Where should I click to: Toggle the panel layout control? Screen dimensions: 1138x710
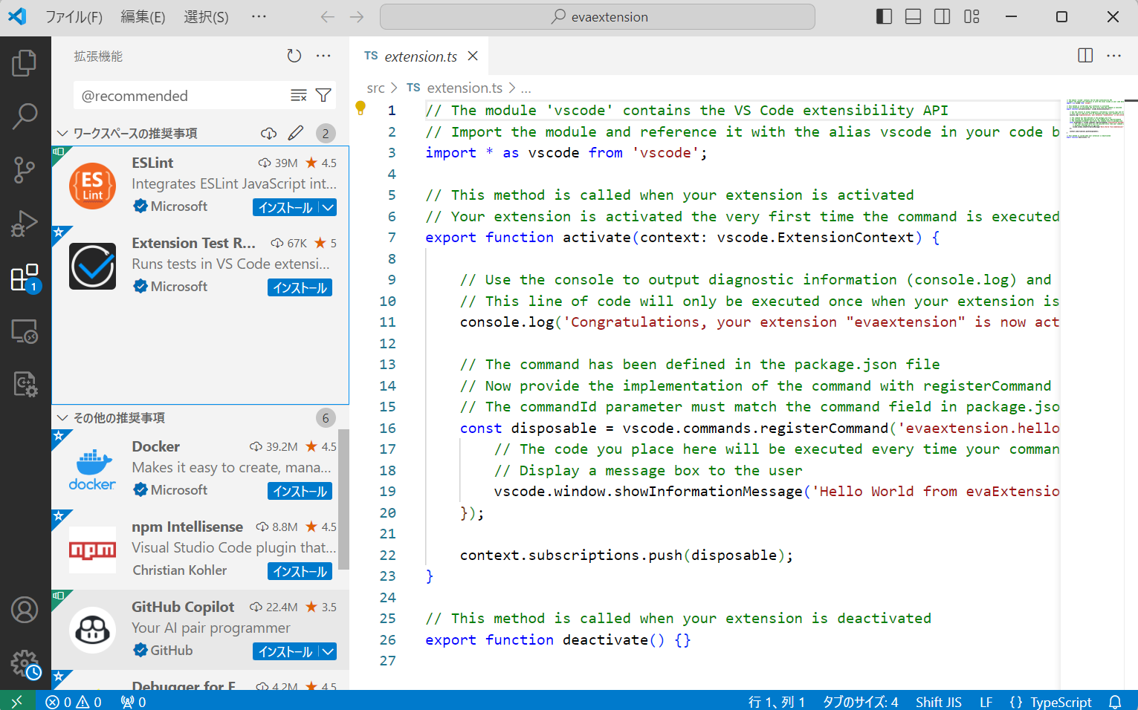point(913,16)
